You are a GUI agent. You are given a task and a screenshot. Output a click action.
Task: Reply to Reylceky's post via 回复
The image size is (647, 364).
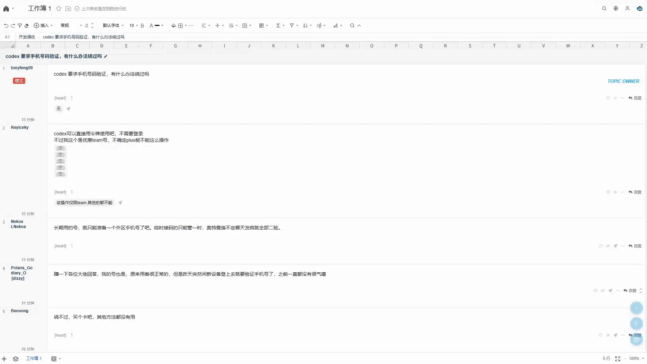point(635,192)
